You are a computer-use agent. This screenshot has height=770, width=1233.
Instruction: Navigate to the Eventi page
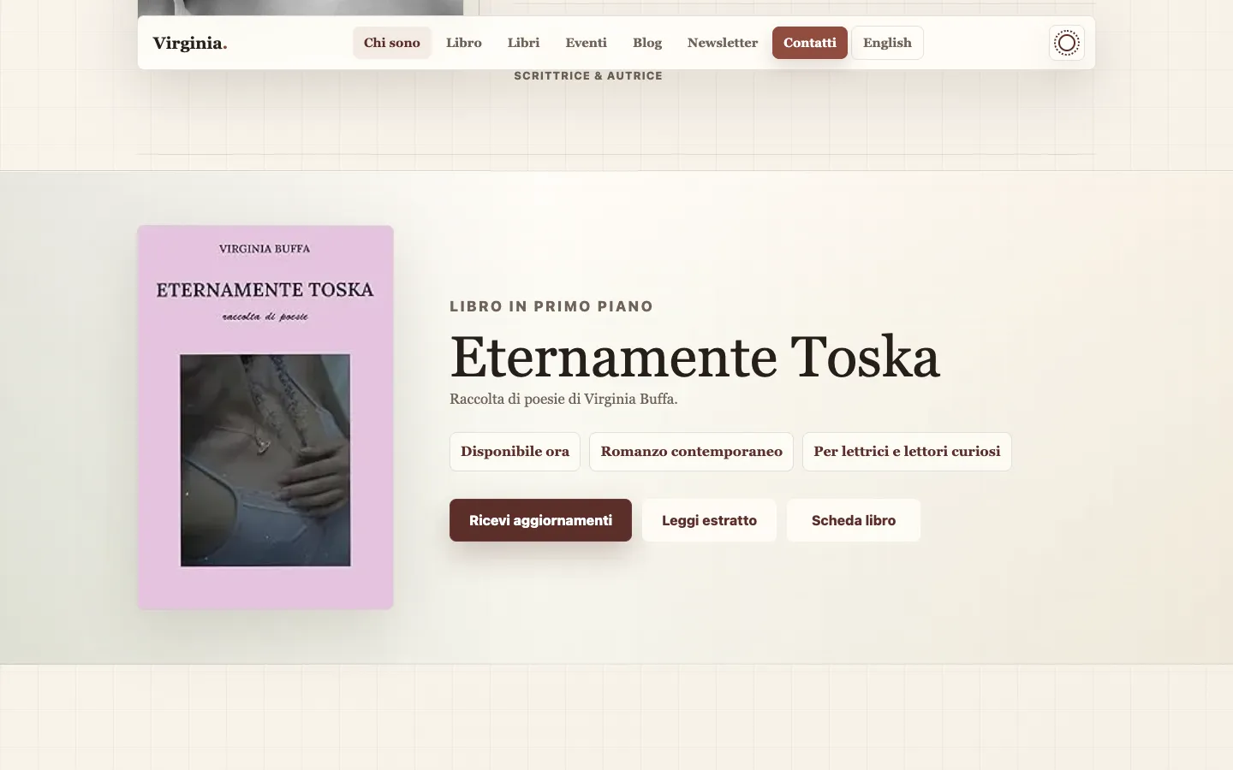click(x=586, y=43)
